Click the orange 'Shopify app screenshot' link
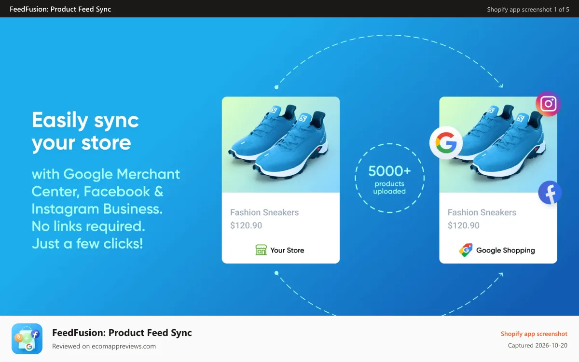 534,334
